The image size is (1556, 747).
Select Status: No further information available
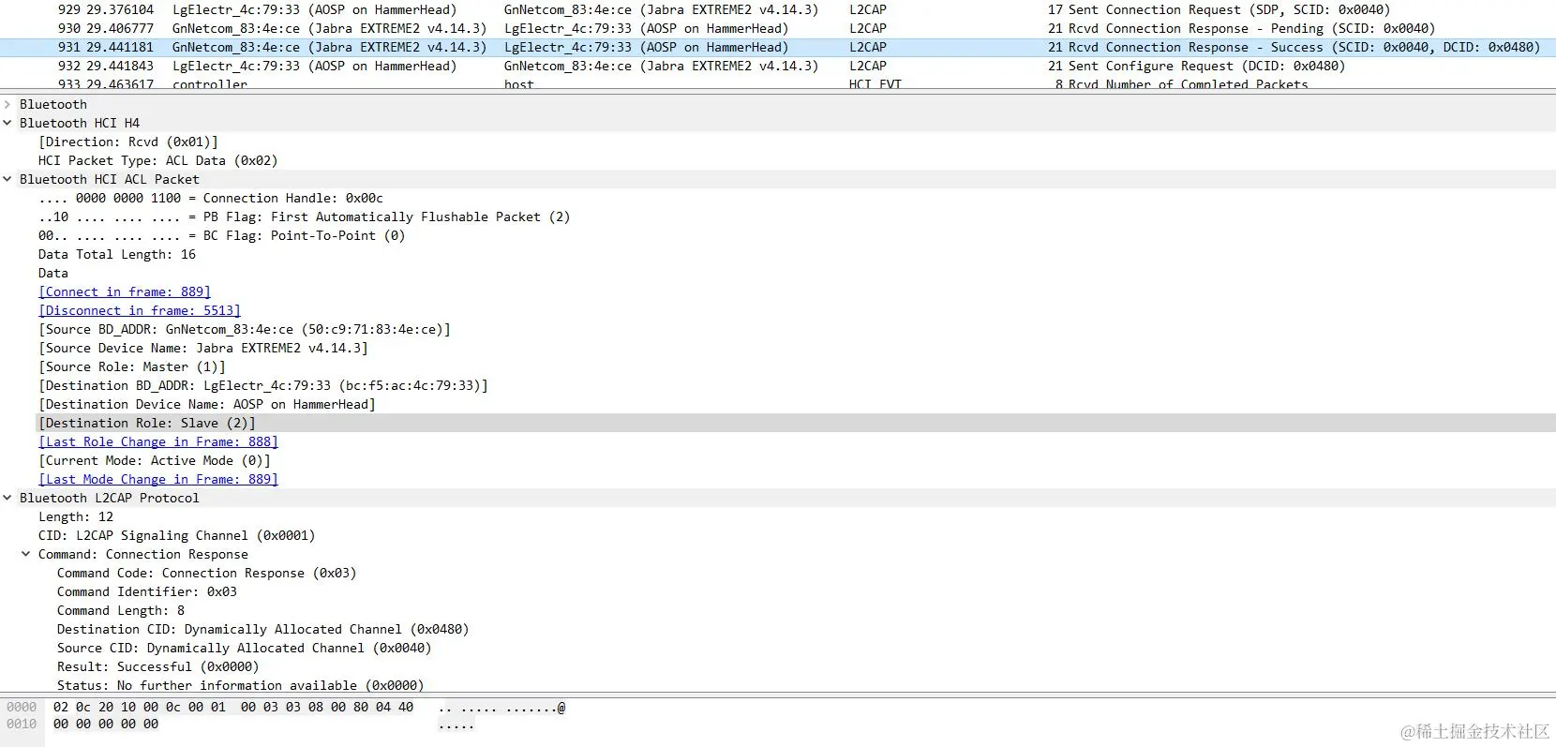pyautogui.click(x=241, y=685)
